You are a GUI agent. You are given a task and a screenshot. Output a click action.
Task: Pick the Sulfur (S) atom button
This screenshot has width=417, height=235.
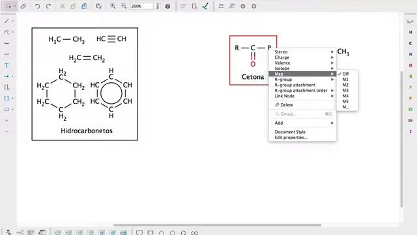(x=410, y=76)
